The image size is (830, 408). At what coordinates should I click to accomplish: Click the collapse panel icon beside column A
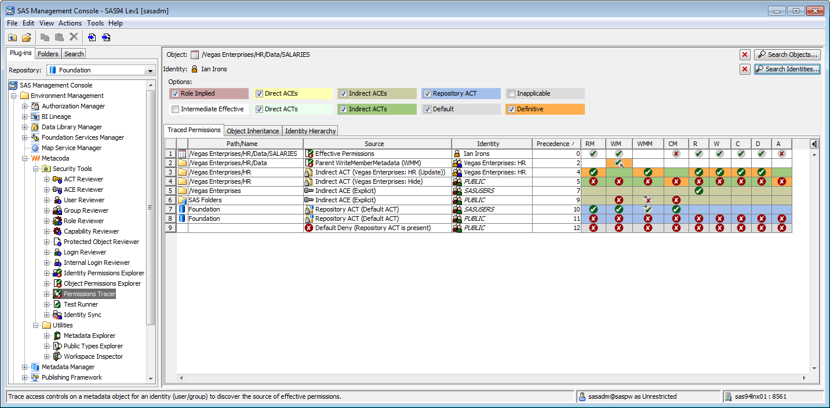point(814,144)
